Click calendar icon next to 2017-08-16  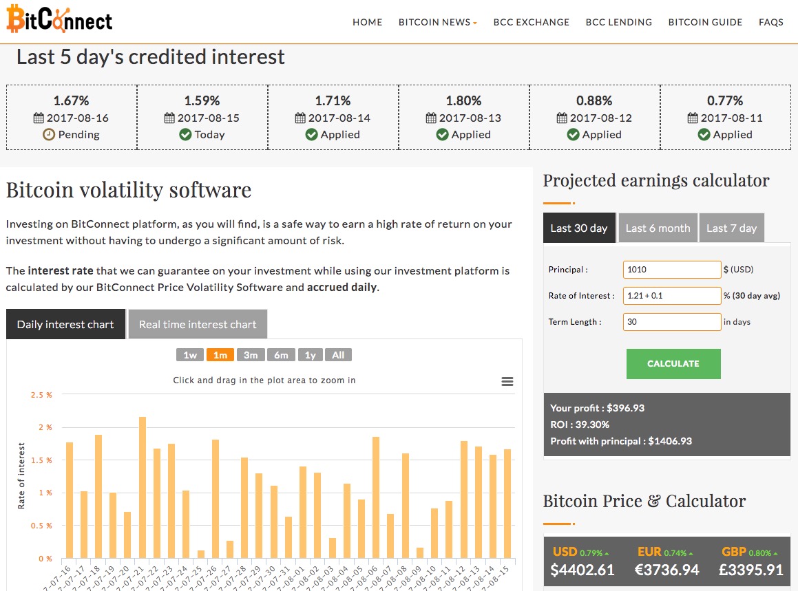click(39, 118)
